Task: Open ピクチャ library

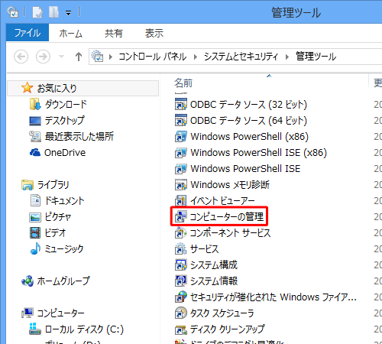Action: click(58, 217)
